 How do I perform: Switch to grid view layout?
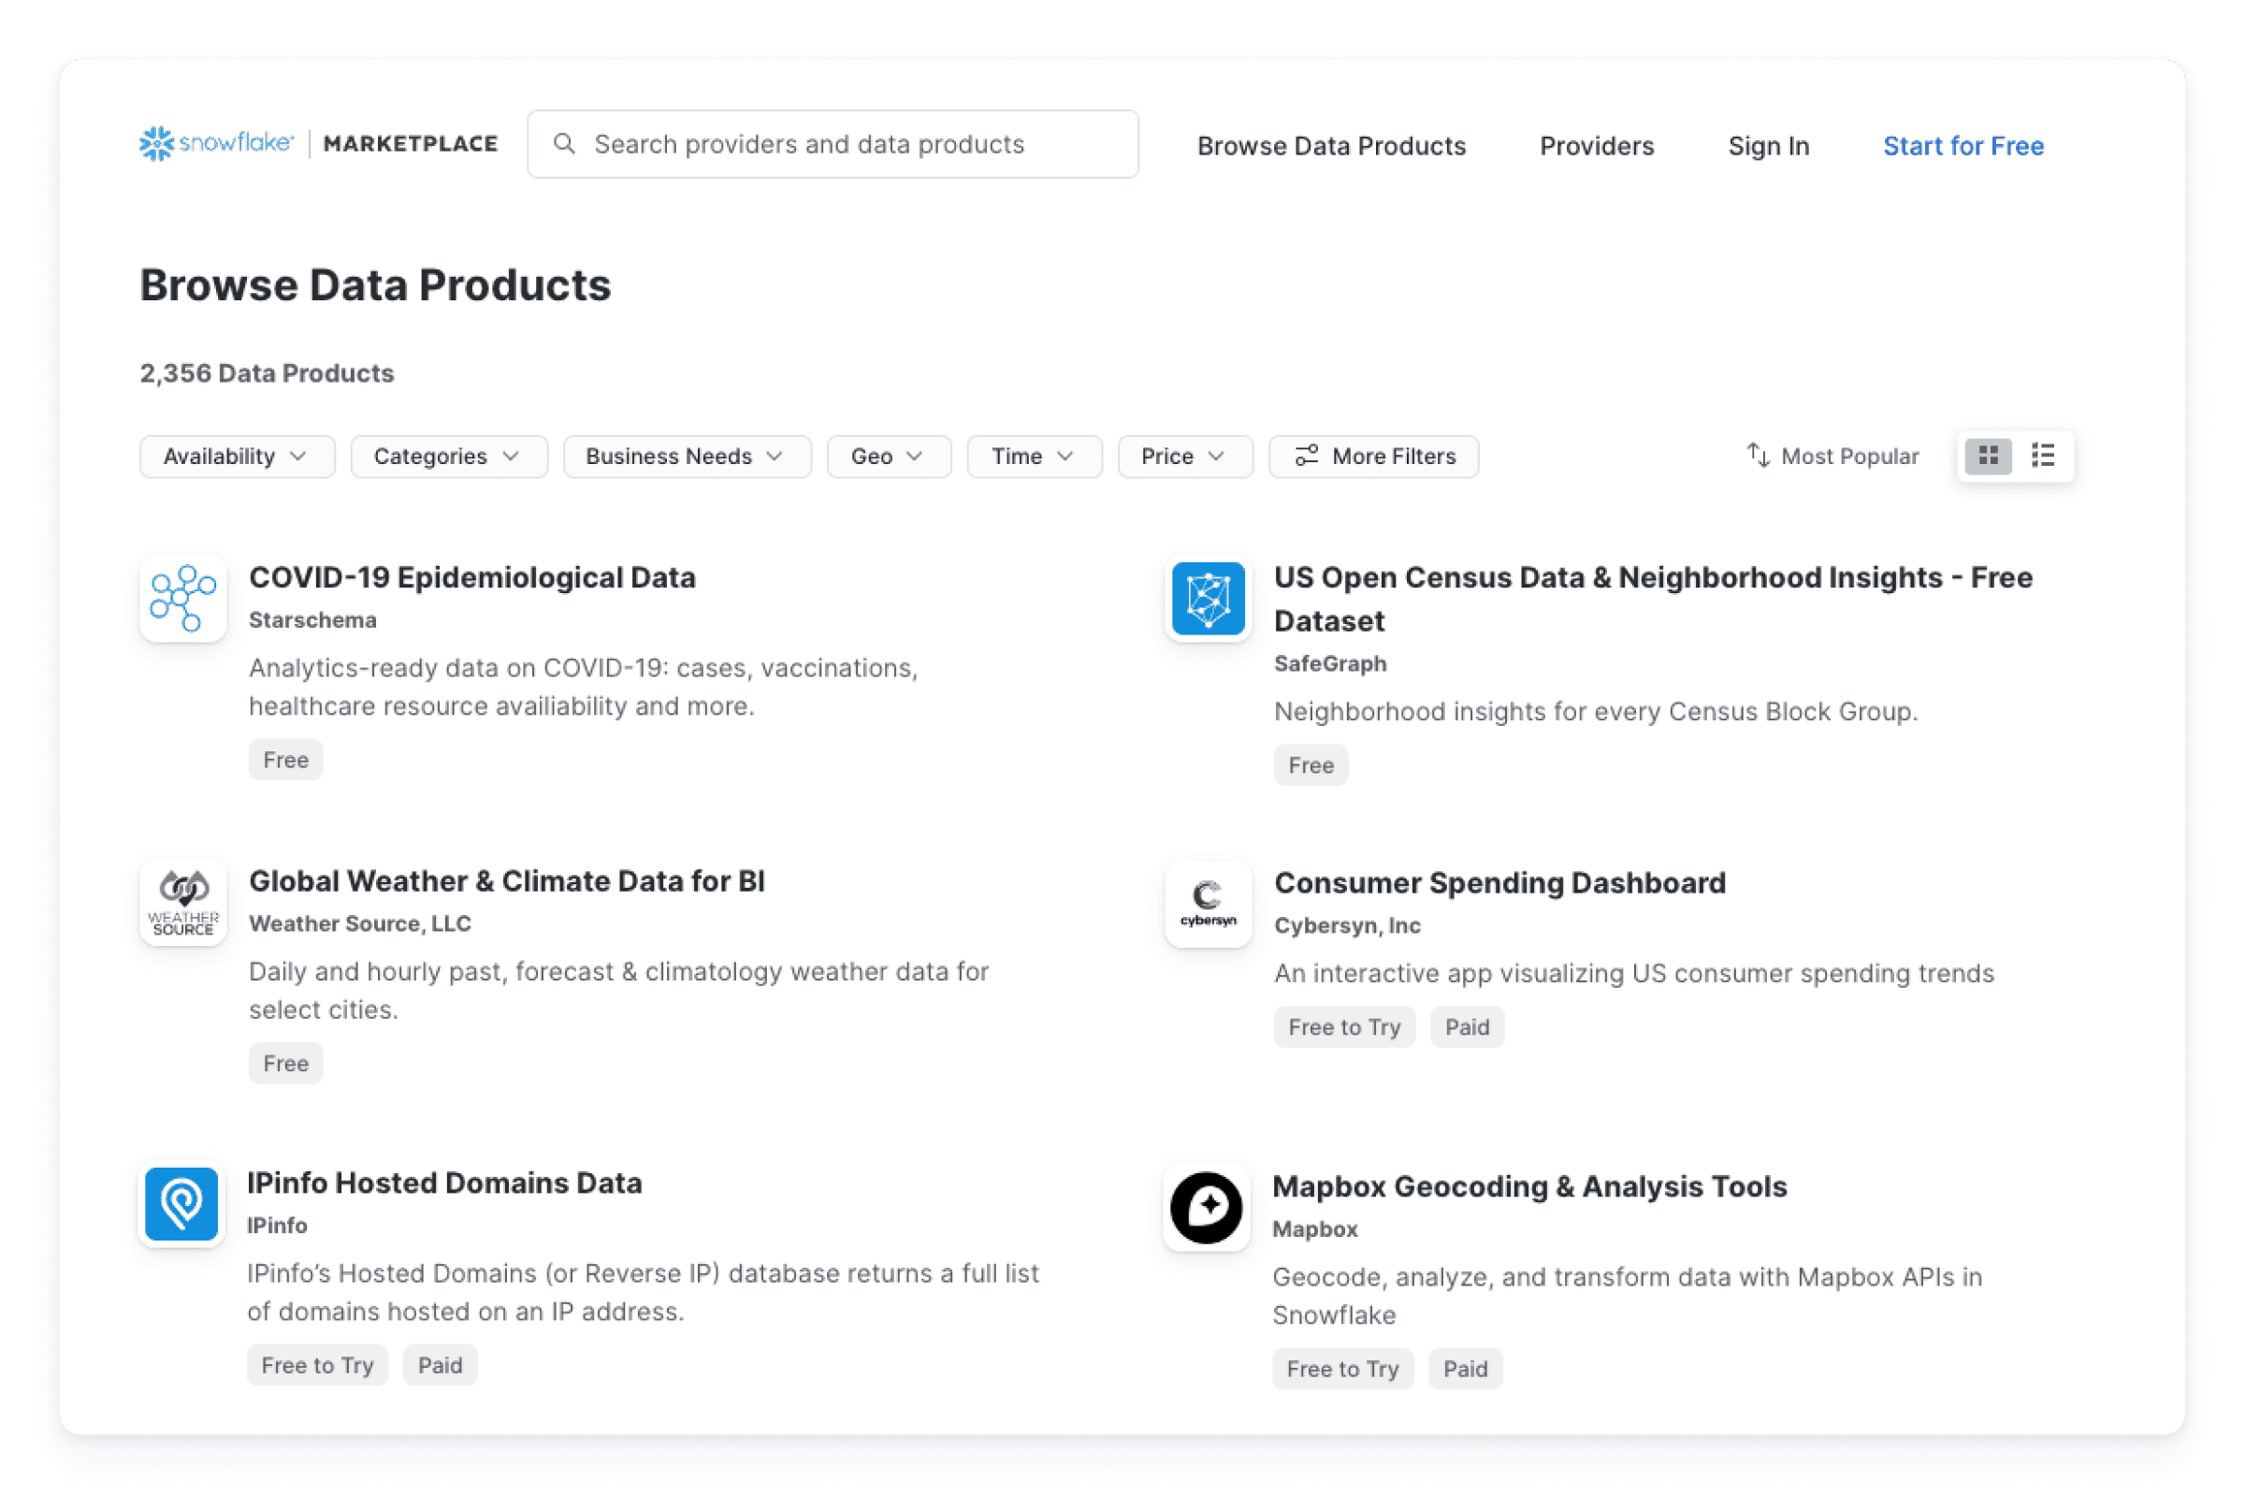tap(1989, 456)
